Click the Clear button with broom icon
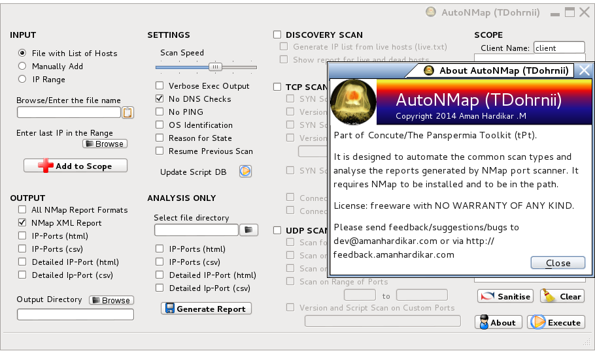The image size is (595, 351). click(562, 296)
